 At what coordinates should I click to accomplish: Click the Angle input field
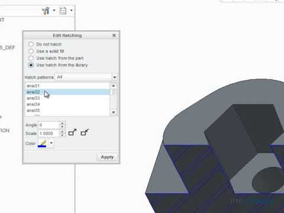(x=49, y=125)
